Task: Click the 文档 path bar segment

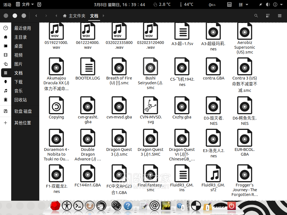Action: click(94, 16)
